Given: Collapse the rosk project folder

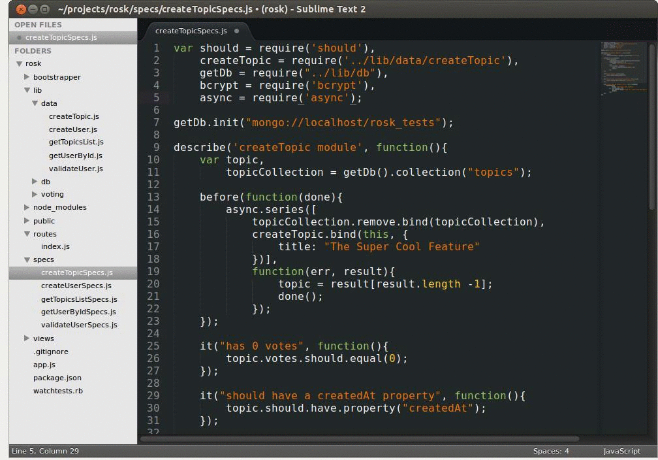Looking at the screenshot, I should [20, 63].
